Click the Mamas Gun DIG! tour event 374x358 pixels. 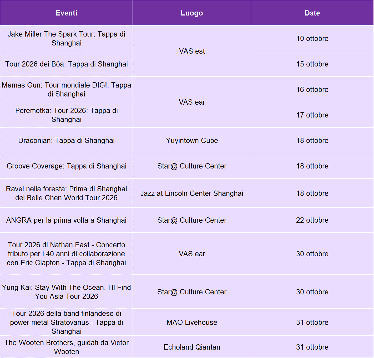(67, 89)
